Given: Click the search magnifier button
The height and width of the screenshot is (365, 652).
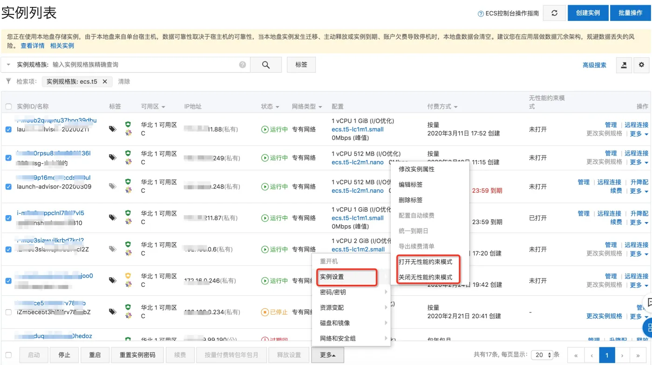Looking at the screenshot, I should pos(266,65).
